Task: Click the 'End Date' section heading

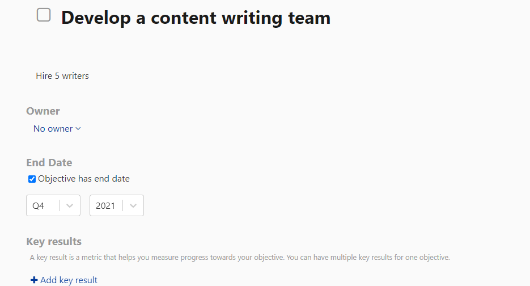Action: tap(49, 163)
